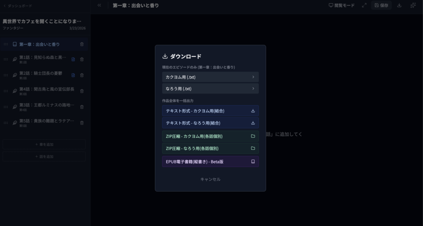Select テキスト形式 - カクヨム用(結合) download

pos(210,111)
